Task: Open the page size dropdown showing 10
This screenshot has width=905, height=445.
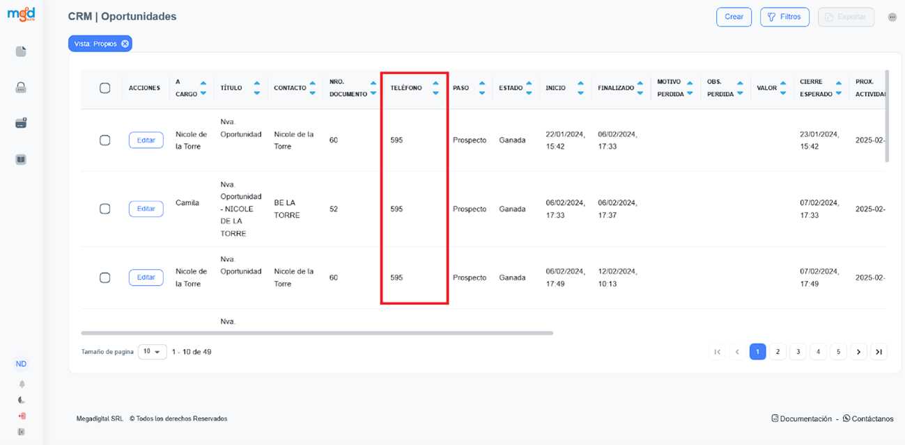Action: (x=152, y=352)
